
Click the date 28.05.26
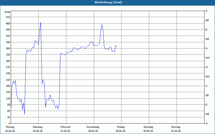(93, 131)
